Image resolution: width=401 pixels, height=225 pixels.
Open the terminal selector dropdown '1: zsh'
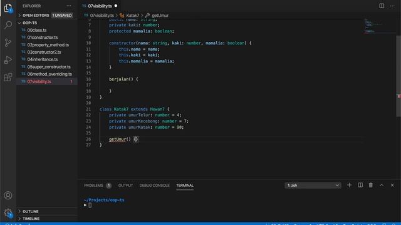pos(313,185)
